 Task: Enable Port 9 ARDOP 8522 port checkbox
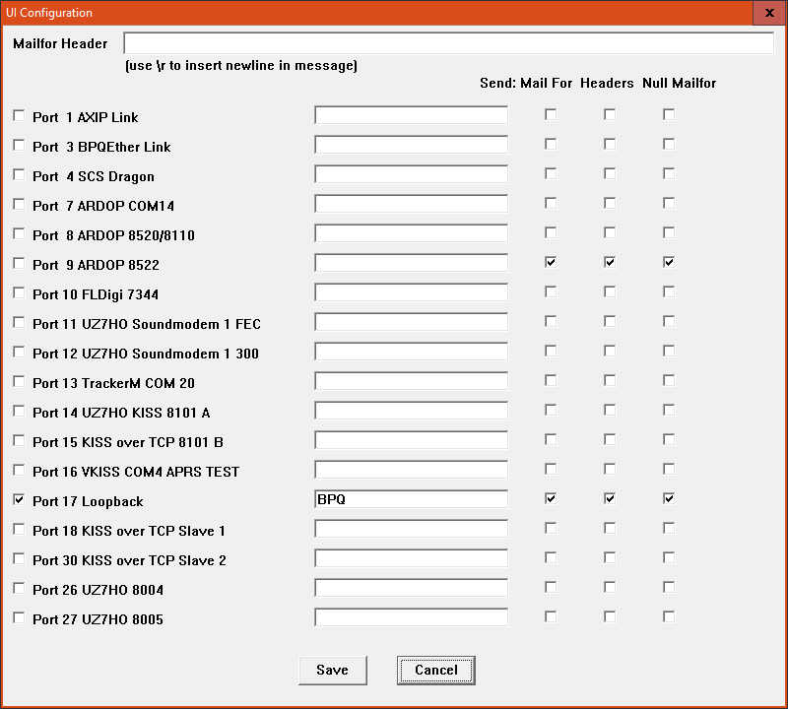(19, 264)
